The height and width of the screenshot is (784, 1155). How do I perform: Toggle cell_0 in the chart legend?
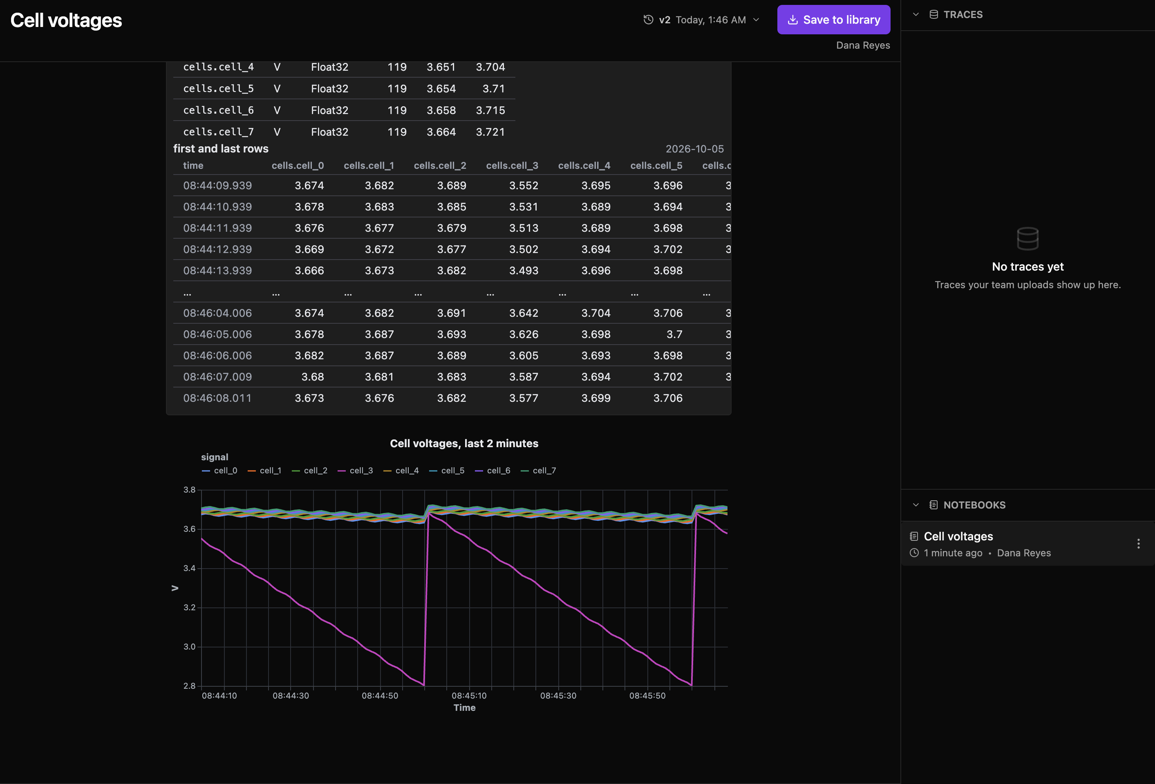pyautogui.click(x=219, y=471)
